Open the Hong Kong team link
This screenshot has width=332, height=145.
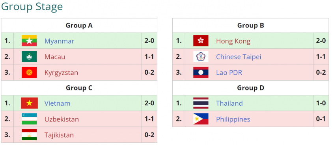(233, 41)
